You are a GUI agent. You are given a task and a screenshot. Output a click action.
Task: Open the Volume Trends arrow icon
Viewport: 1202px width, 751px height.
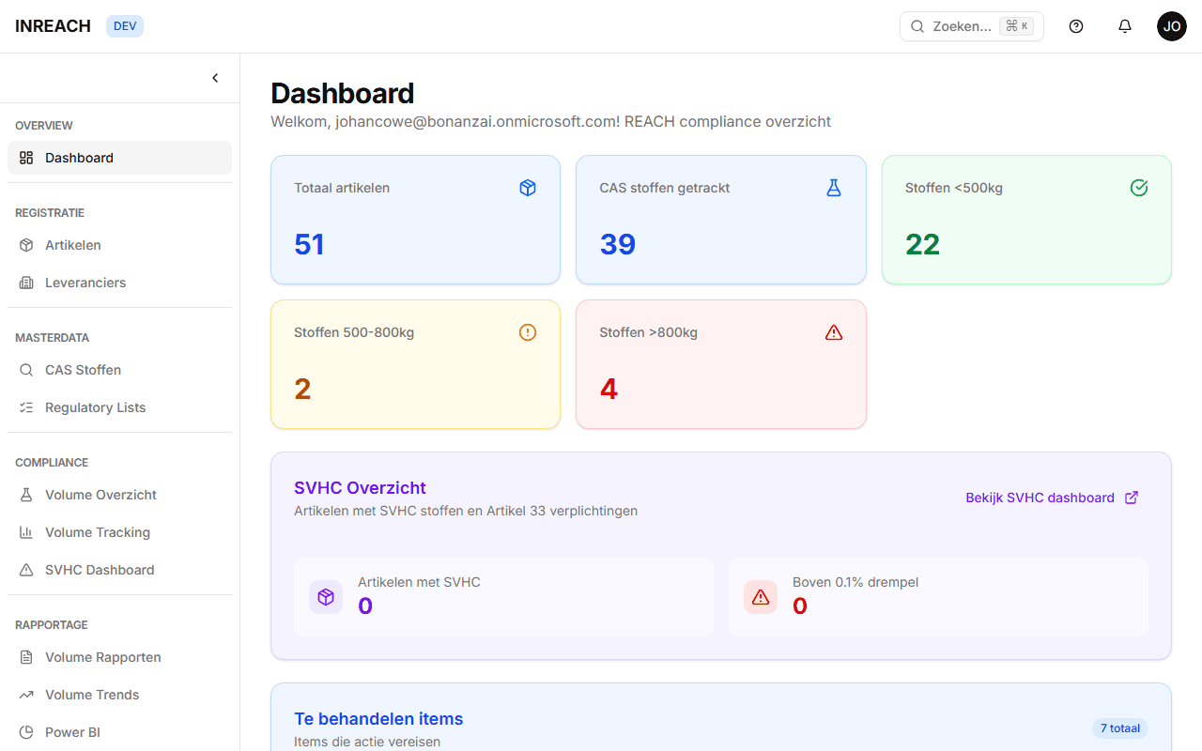coord(26,695)
